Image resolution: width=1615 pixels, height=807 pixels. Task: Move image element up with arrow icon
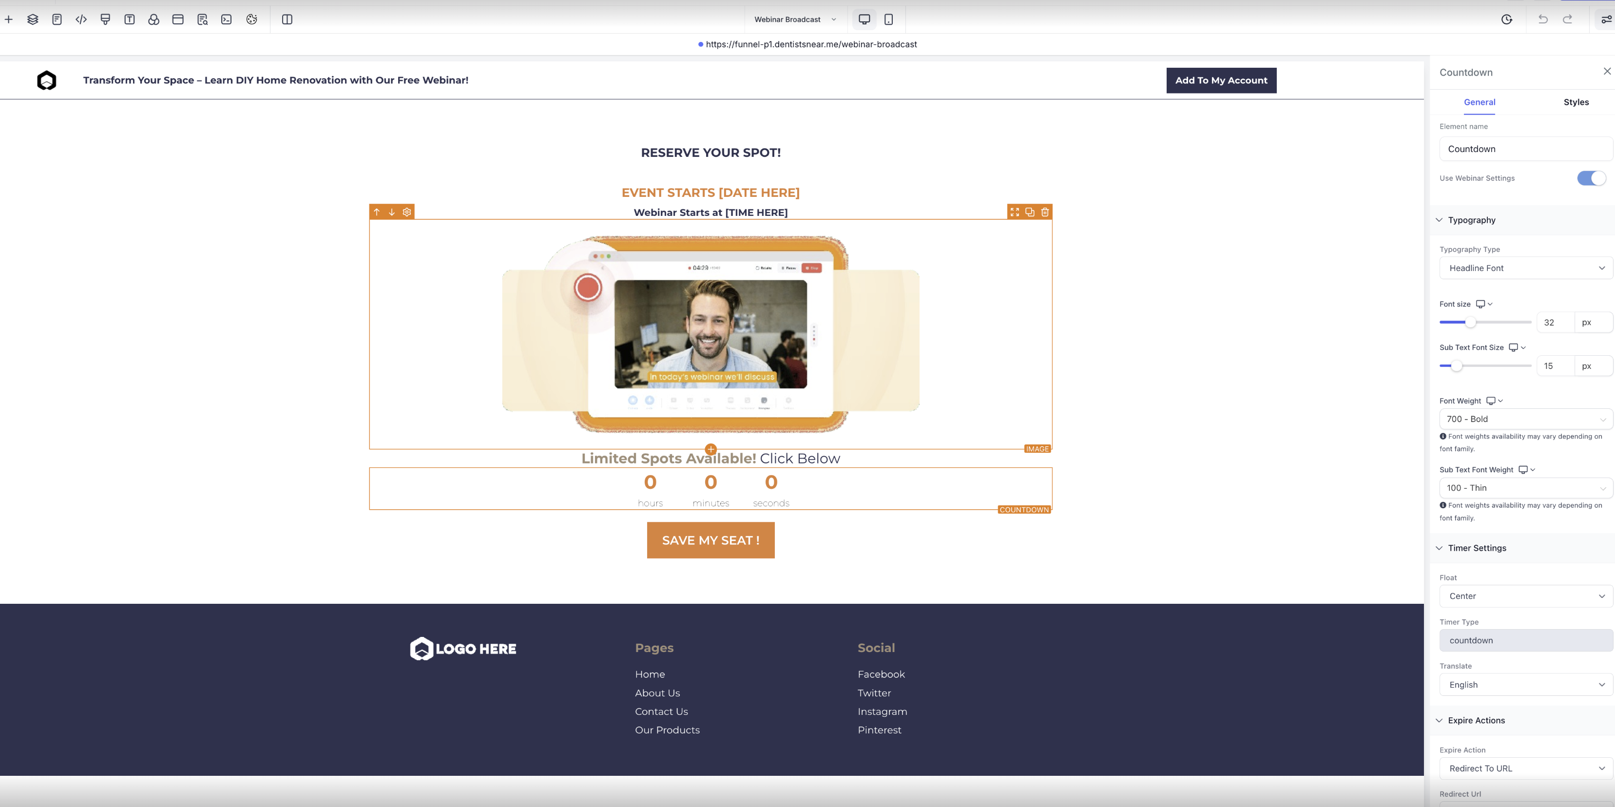click(x=377, y=212)
